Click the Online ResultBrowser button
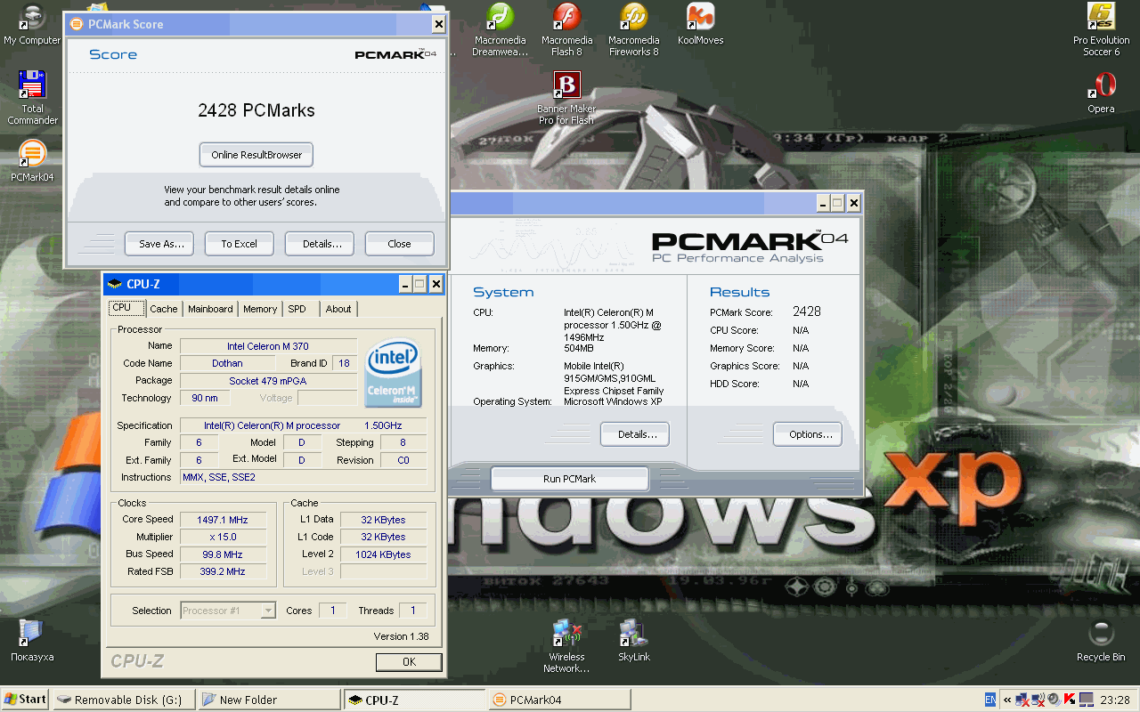Screen dimensions: 1140x712 [256, 155]
